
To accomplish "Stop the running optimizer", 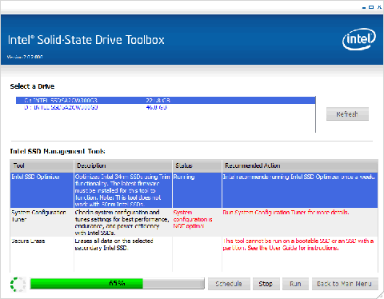I will 266,284.
